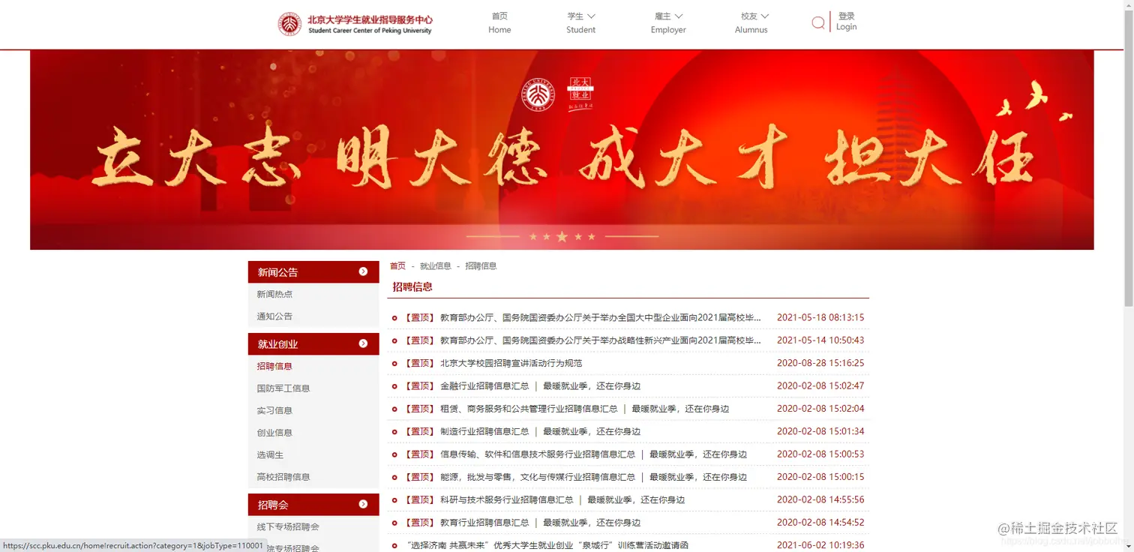Click the red bullet beside the first pinned notice

pos(394,317)
